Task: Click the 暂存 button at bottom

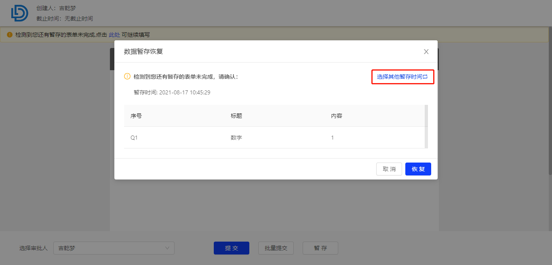Action: pos(320,248)
